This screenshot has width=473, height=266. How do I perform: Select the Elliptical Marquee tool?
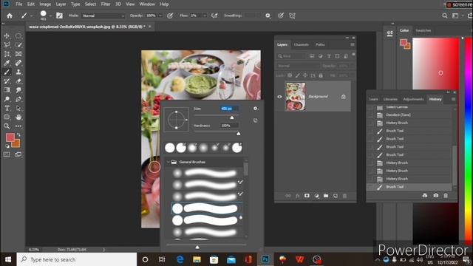[18, 36]
